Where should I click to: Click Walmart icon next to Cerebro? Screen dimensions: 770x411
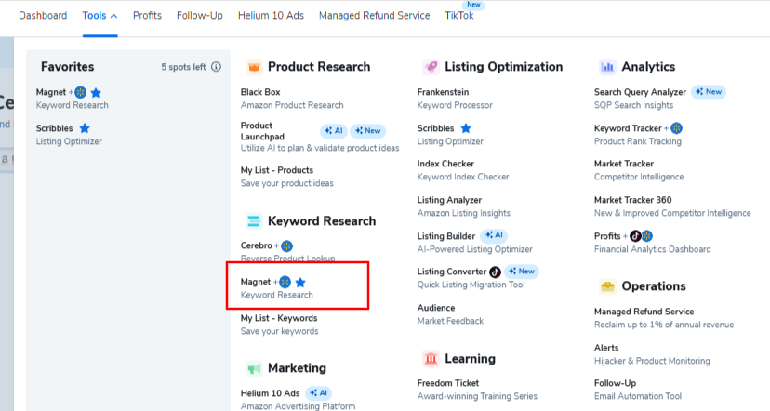(x=286, y=245)
